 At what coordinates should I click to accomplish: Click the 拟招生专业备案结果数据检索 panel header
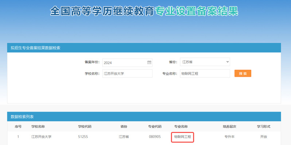144,48
